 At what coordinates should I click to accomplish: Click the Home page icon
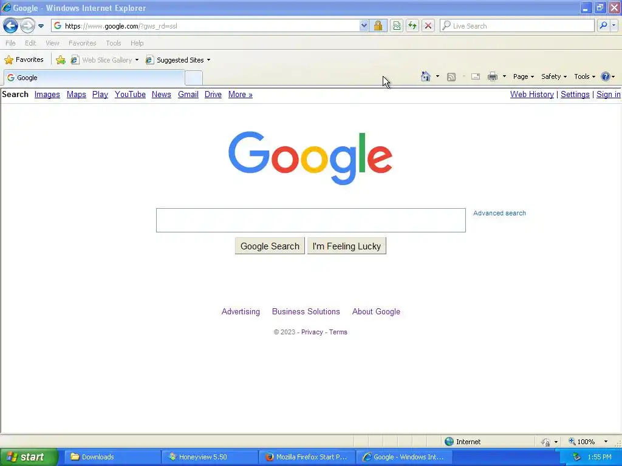tap(426, 76)
